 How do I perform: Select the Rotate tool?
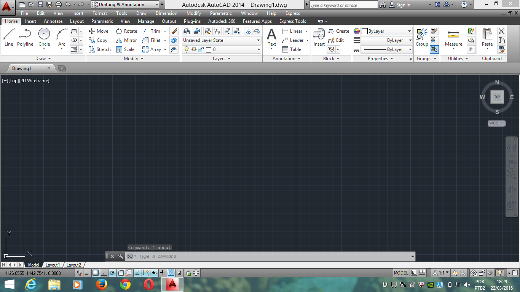126,31
